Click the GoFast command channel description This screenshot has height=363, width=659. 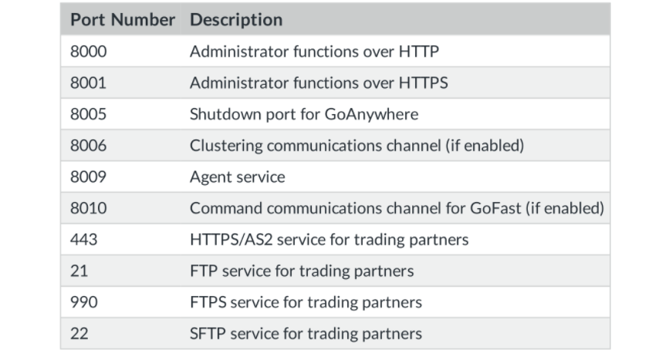(397, 208)
